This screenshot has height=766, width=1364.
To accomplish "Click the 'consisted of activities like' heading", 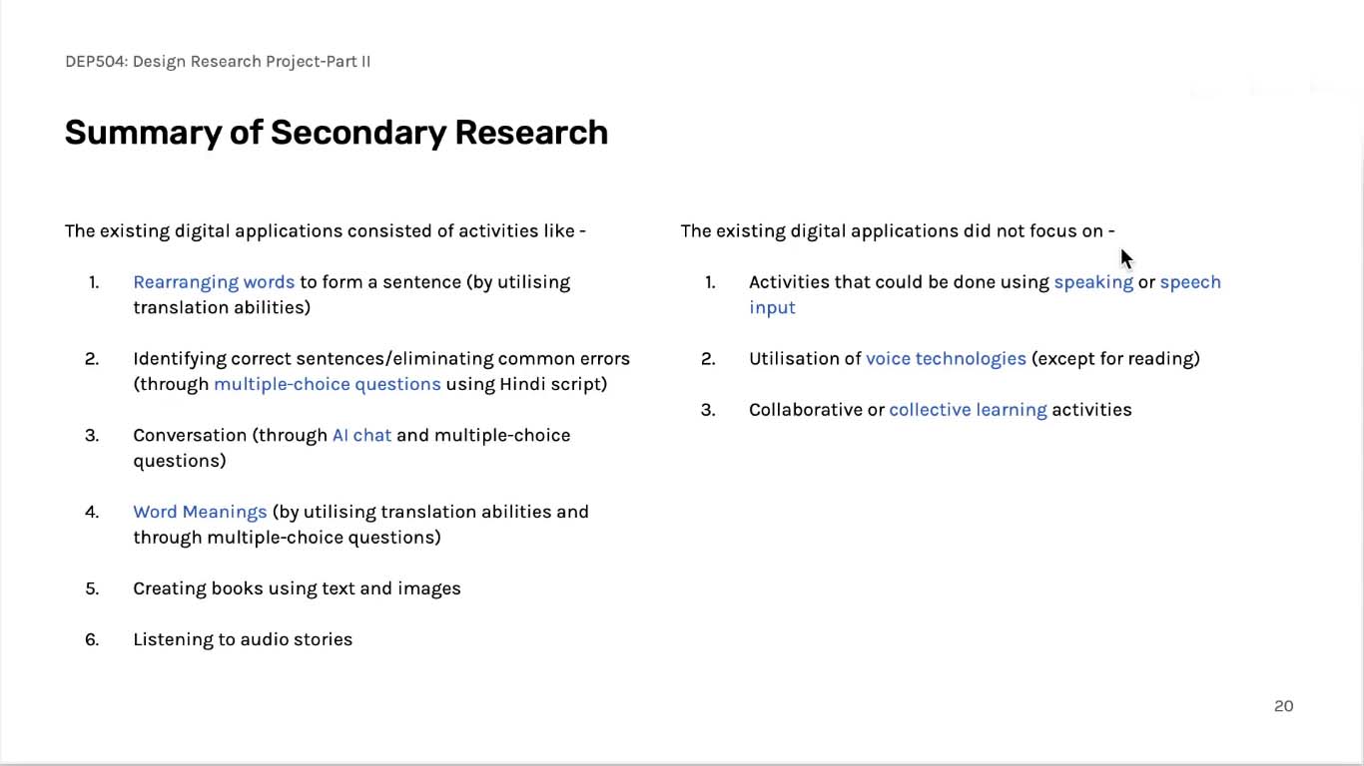I will (326, 231).
